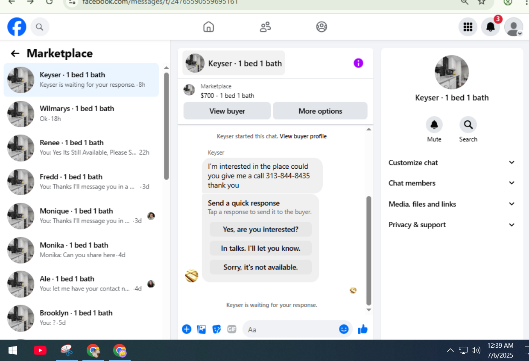
Task: Click YouTube icon in taskbar
Action: pyautogui.click(x=40, y=350)
